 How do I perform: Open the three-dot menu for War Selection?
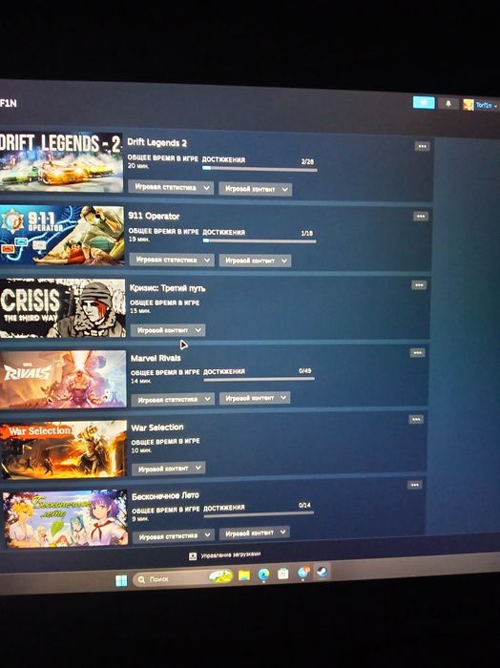[x=416, y=420]
